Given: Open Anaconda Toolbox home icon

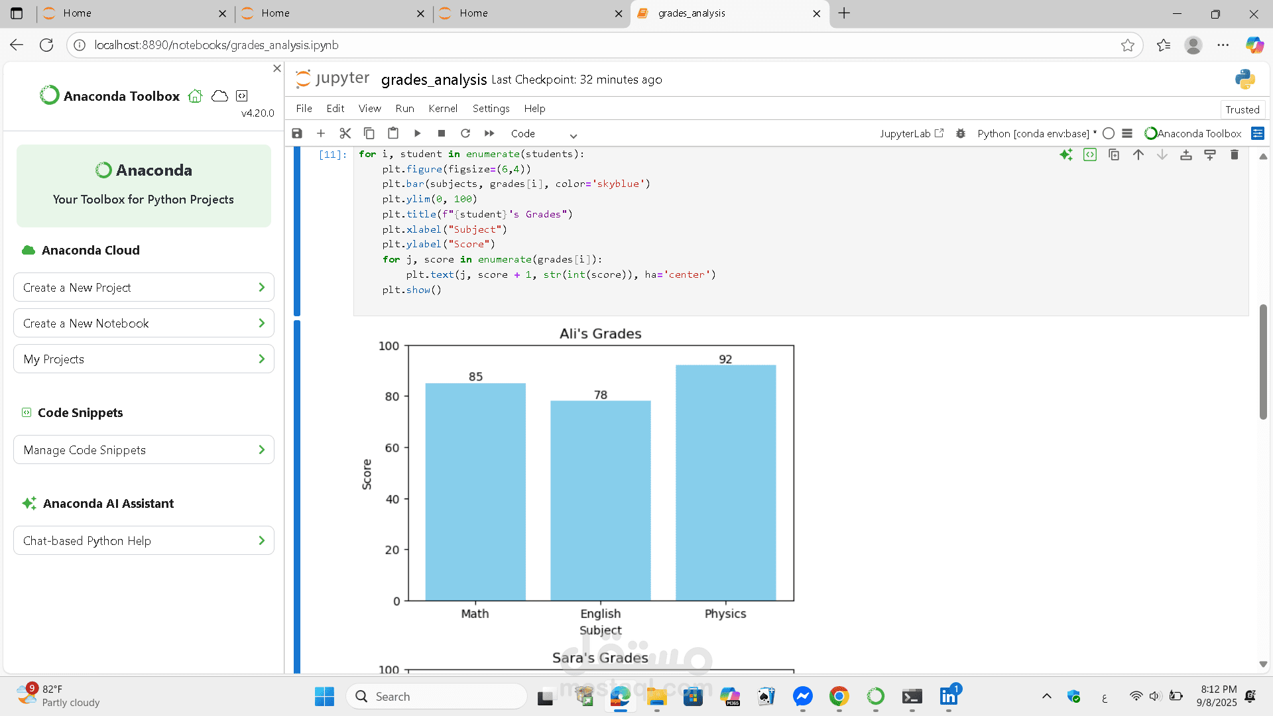Looking at the screenshot, I should point(195,96).
